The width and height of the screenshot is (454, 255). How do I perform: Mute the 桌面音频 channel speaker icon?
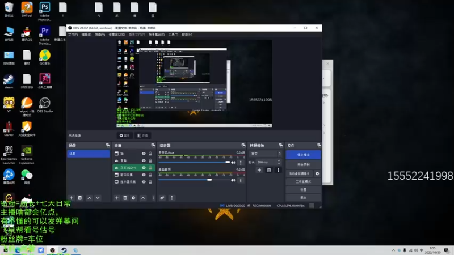(233, 180)
